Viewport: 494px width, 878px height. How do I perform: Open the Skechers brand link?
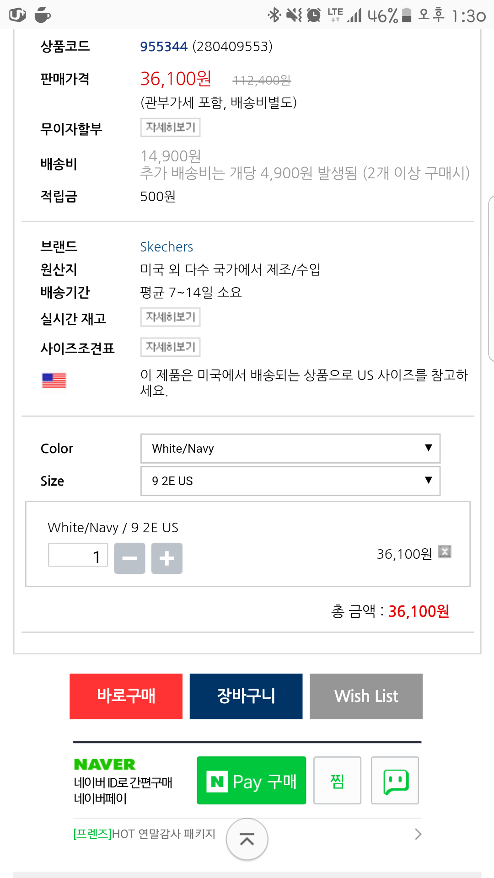tap(166, 247)
